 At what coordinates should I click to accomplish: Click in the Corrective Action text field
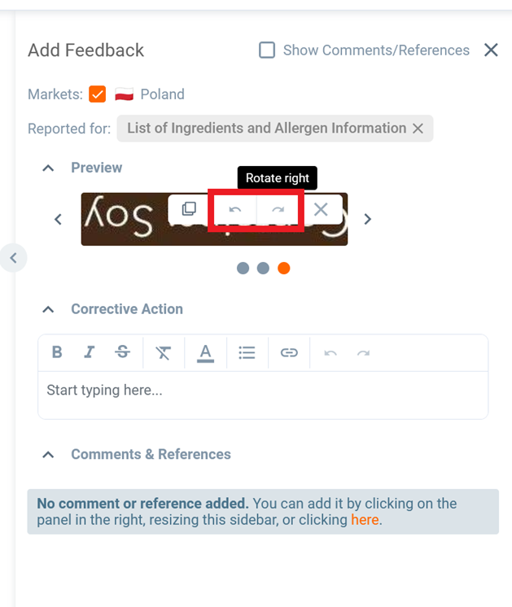click(x=262, y=391)
